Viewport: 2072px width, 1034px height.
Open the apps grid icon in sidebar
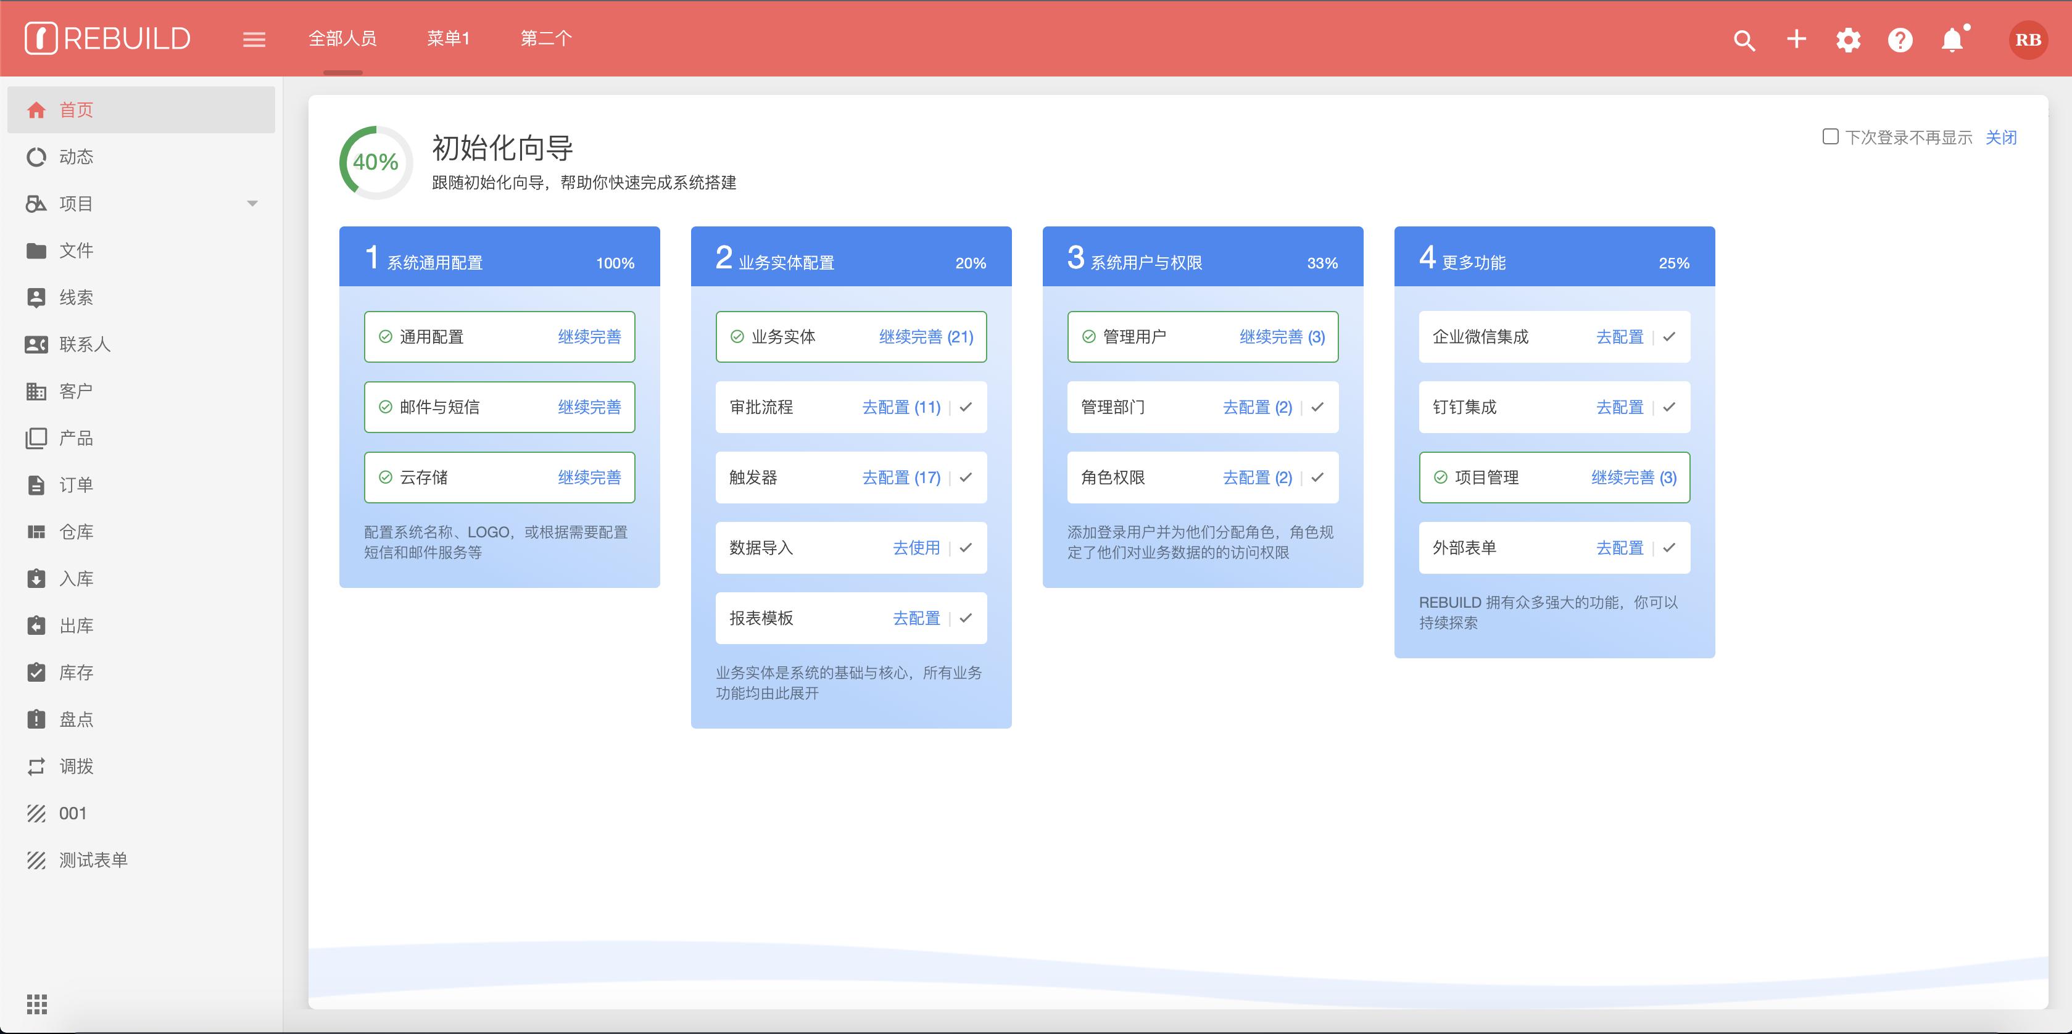(37, 1003)
